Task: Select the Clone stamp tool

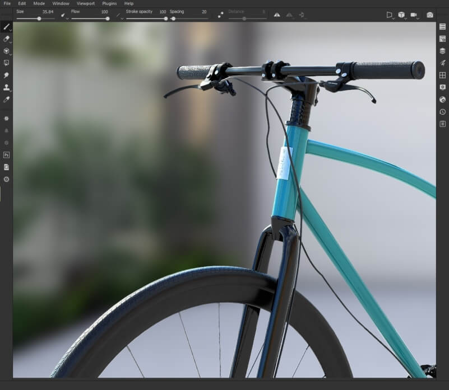Action: point(6,87)
